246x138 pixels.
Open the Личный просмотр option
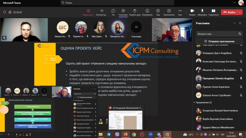pyautogui.click(x=102, y=12)
